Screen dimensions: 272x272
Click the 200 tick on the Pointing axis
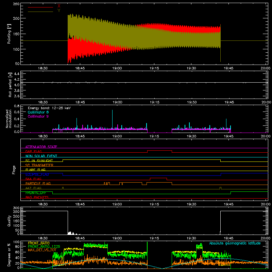pyautogui.click(x=16, y=18)
